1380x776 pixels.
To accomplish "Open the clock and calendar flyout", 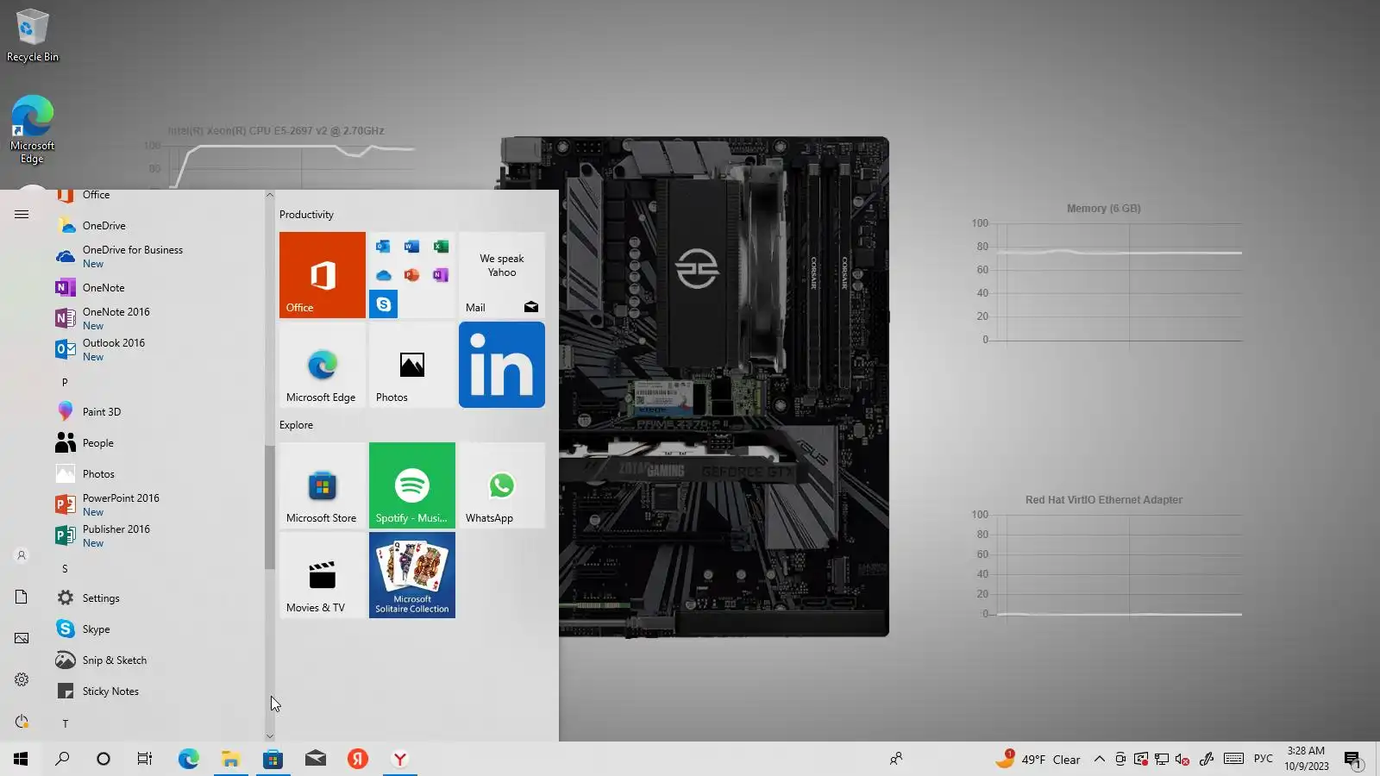I will point(1306,759).
